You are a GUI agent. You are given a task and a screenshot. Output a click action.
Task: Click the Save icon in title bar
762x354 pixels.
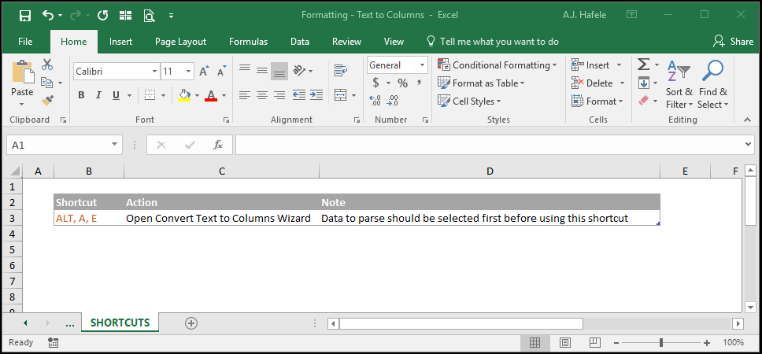(x=25, y=15)
